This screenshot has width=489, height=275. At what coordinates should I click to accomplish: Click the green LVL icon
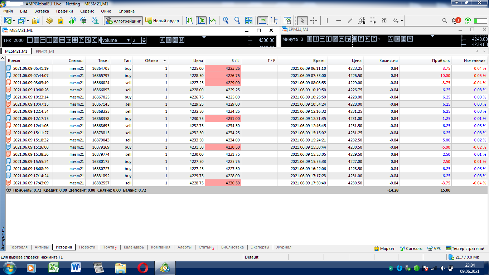coord(468,20)
